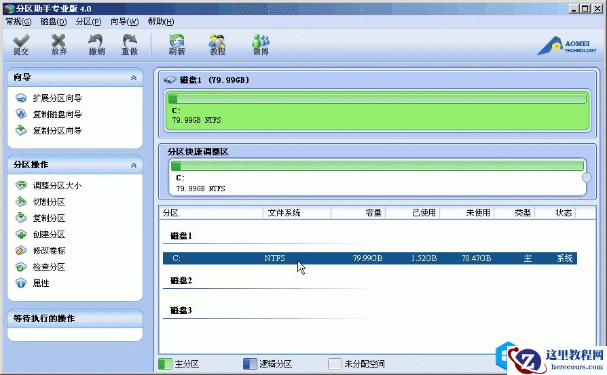This screenshot has width=607, height=375.
Task: Sort by the 类型 column header
Action: point(515,213)
